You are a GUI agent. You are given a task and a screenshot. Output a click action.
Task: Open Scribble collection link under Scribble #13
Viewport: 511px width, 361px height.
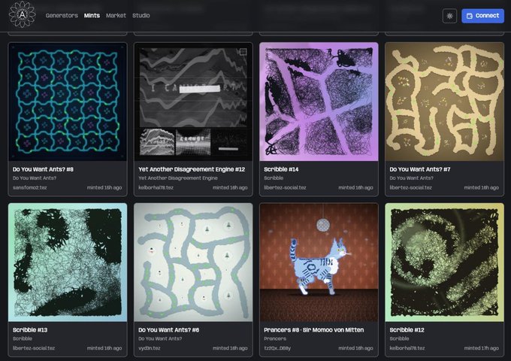pyautogui.click(x=23, y=338)
